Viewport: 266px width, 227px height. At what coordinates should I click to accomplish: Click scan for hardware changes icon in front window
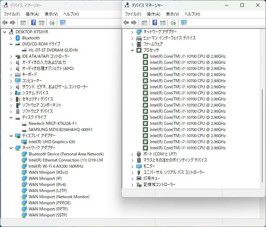tap(184, 23)
